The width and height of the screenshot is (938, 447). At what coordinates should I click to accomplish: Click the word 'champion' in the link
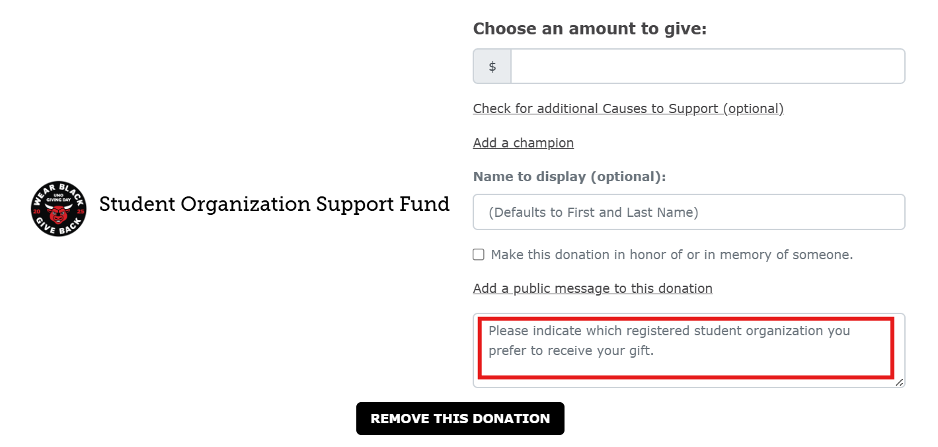[543, 143]
